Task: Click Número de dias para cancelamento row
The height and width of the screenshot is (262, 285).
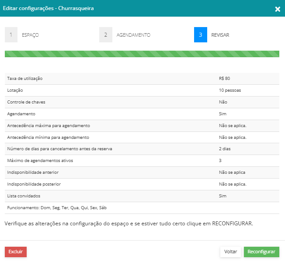Action: pyautogui.click(x=142, y=149)
